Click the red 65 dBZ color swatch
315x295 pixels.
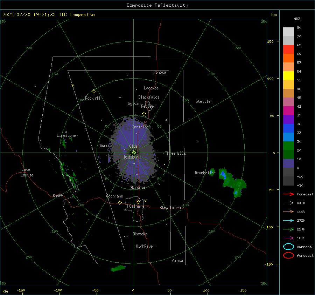pos(288,49)
